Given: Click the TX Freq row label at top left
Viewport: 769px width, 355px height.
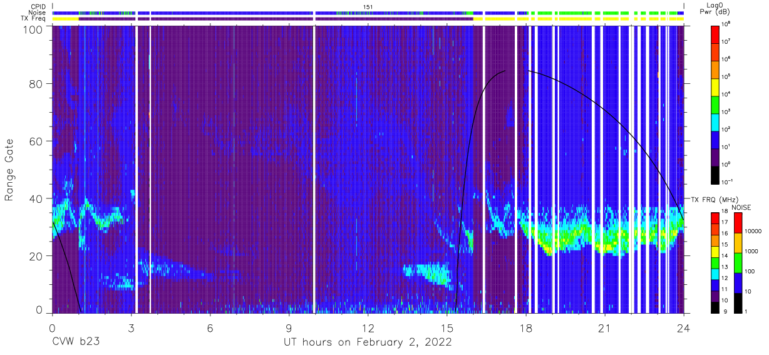Looking at the screenshot, I should click(x=34, y=19).
